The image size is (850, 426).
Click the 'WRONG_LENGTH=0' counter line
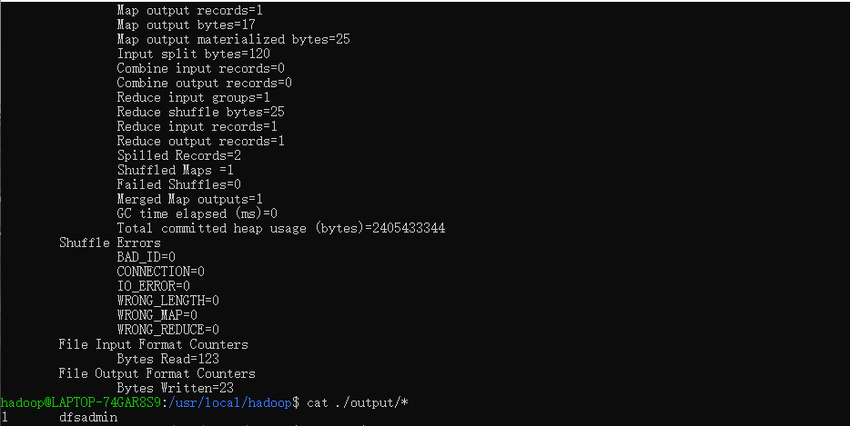[x=167, y=301]
